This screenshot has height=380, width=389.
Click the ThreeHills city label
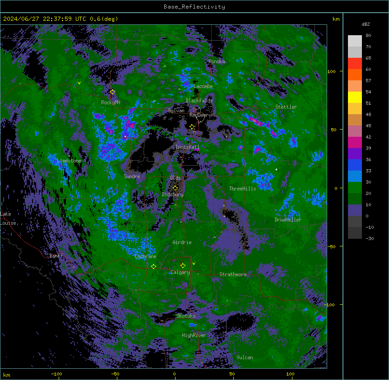(242, 189)
